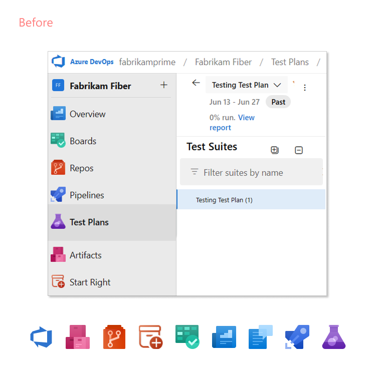The image size is (375, 378).
Task: Click the large green Boards icon in bottom row
Action: coord(187,337)
